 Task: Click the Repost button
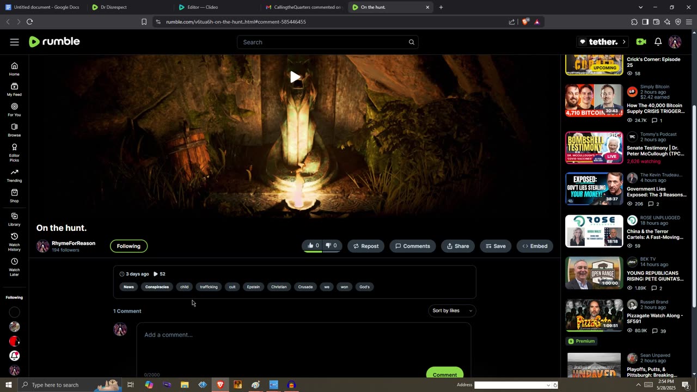(366, 246)
